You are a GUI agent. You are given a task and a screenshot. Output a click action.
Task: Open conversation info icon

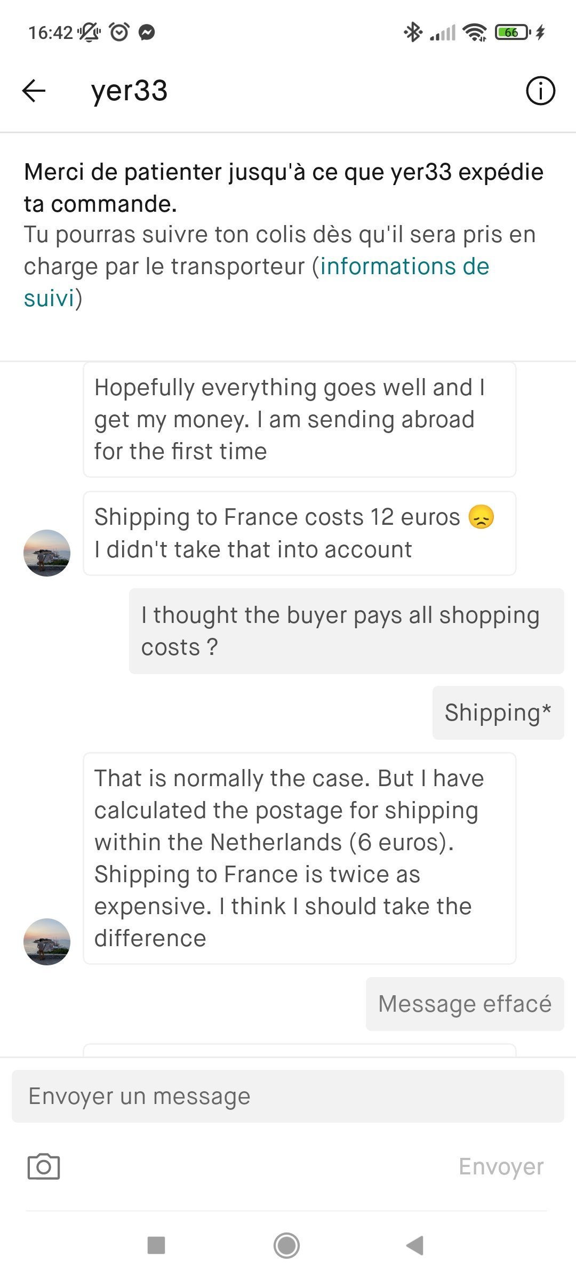[x=540, y=91]
